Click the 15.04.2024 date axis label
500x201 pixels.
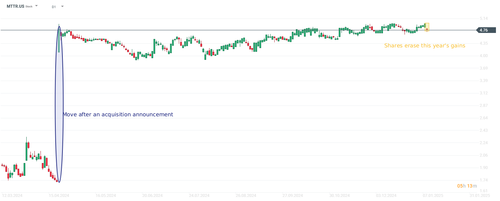tap(59, 195)
